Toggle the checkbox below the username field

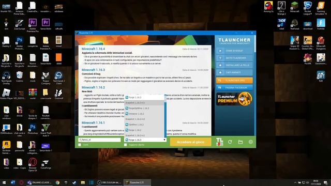tap(80, 145)
